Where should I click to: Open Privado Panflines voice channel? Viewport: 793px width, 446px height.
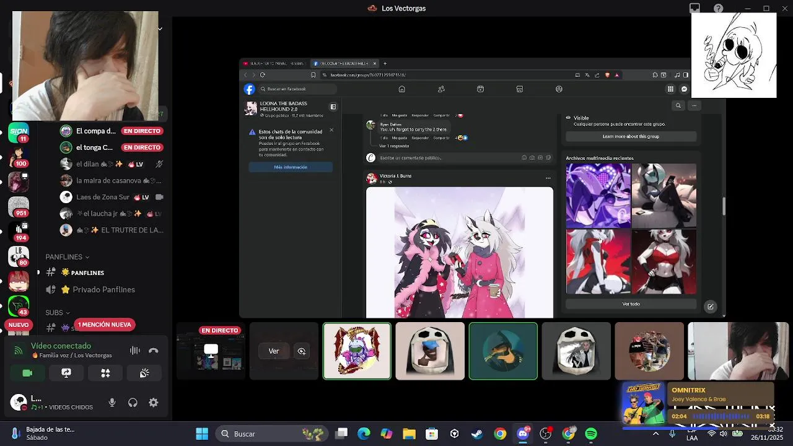[104, 289]
